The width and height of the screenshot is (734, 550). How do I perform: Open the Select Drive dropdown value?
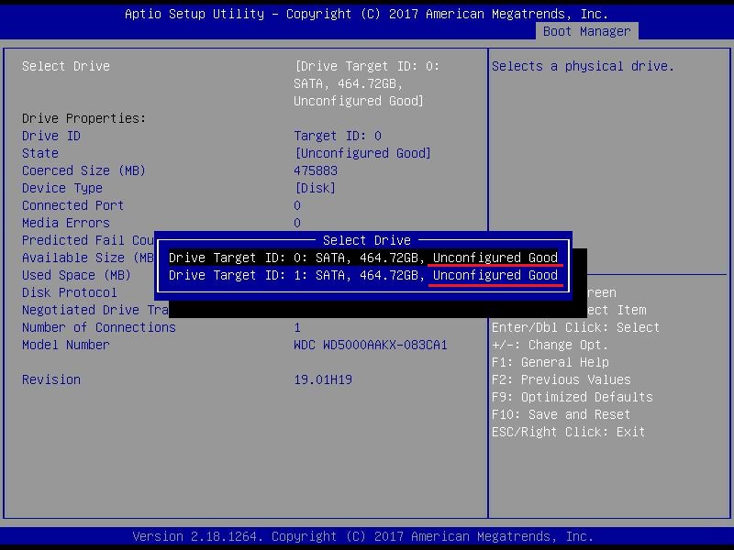[x=366, y=83]
